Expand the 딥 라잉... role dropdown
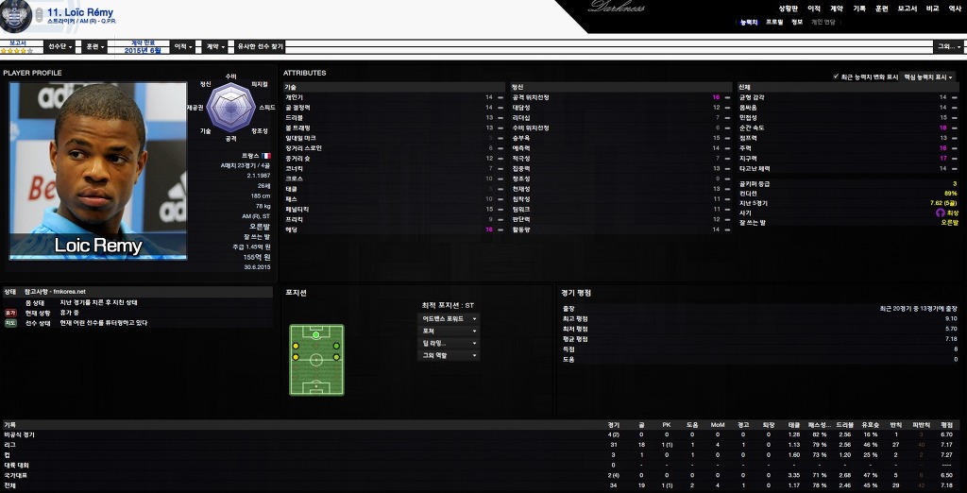 (449, 343)
